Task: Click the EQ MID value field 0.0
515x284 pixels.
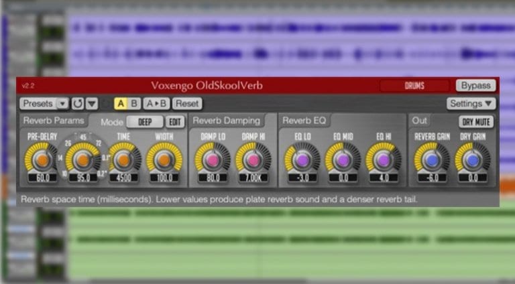Action: click(343, 177)
